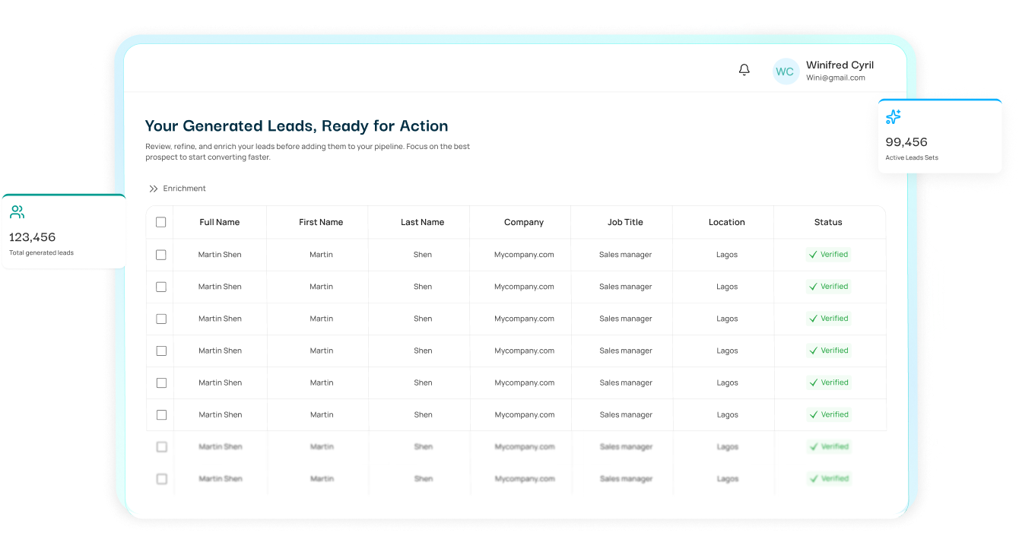Click the Verified checkmark in the first row
Screen dimensions: 1019x546
813,255
